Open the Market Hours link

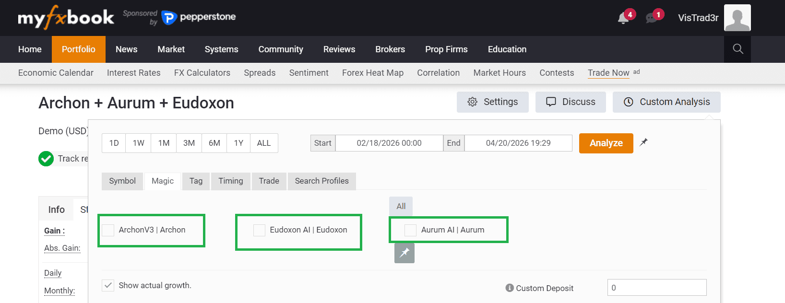point(500,73)
